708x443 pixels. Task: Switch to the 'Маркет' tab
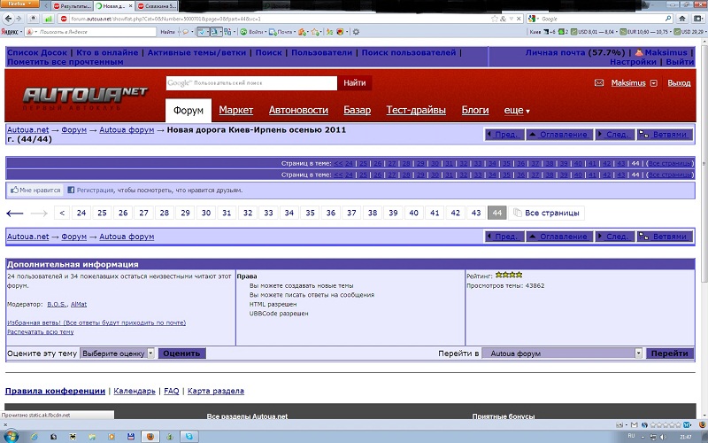point(236,111)
